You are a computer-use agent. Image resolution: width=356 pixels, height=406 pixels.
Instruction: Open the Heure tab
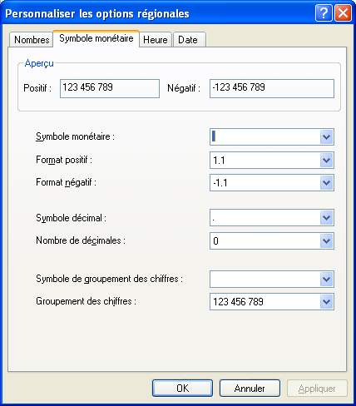coord(156,40)
